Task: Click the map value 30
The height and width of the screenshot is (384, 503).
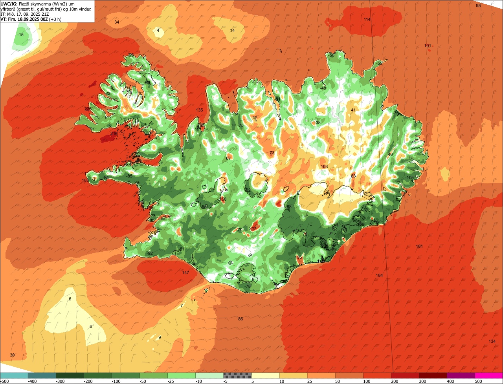Action: click(12, 355)
